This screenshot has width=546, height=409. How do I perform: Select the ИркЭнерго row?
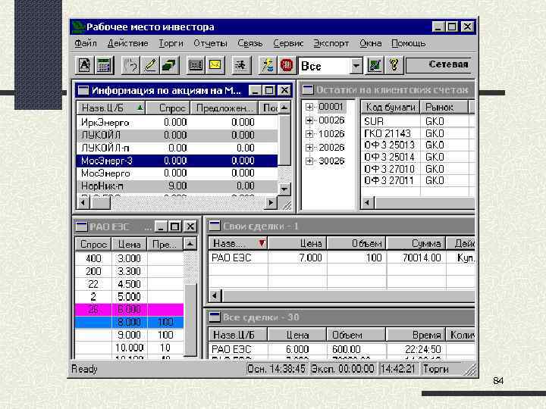point(177,123)
